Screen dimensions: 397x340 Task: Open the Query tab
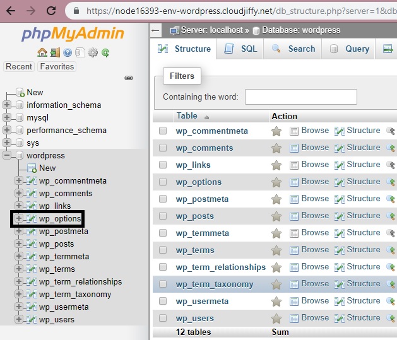pyautogui.click(x=349, y=49)
